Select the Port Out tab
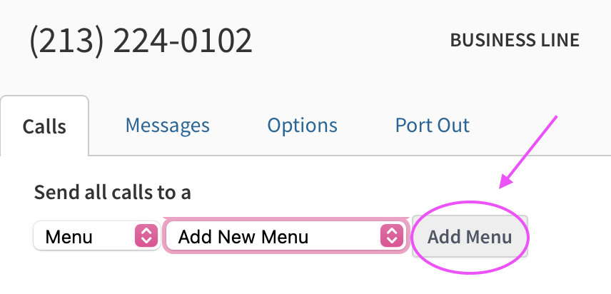 point(432,126)
